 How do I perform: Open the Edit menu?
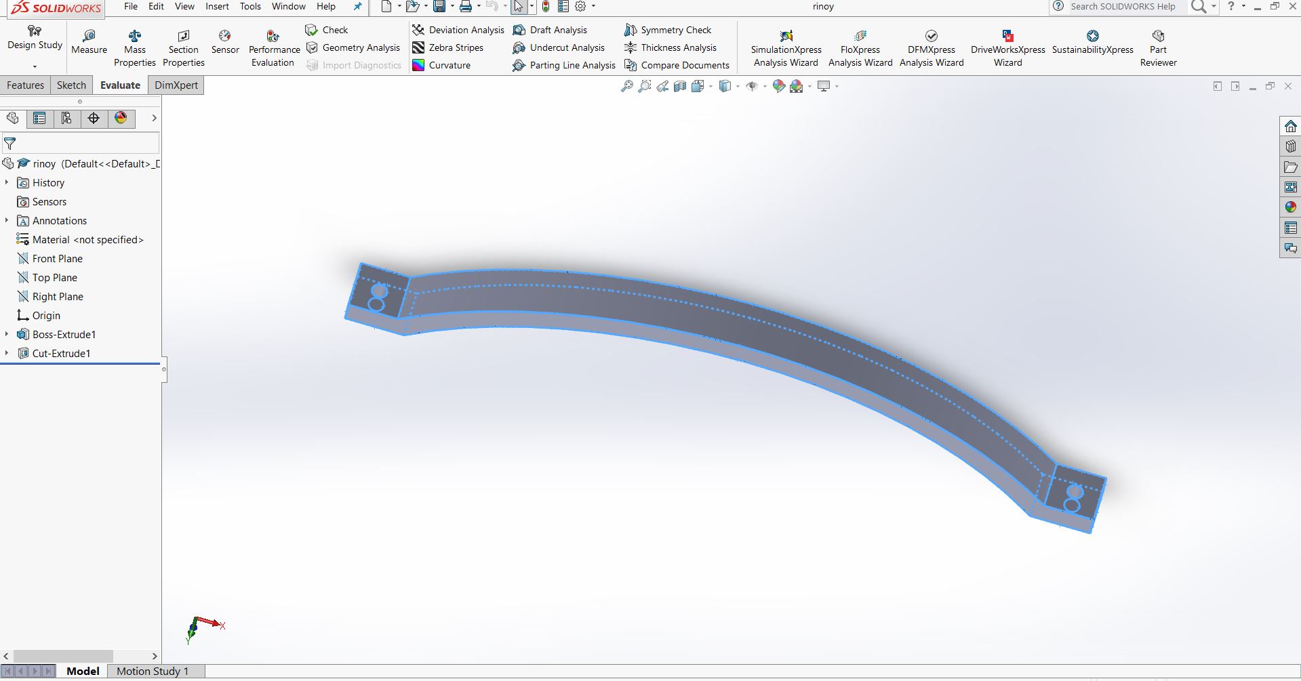pyautogui.click(x=156, y=6)
